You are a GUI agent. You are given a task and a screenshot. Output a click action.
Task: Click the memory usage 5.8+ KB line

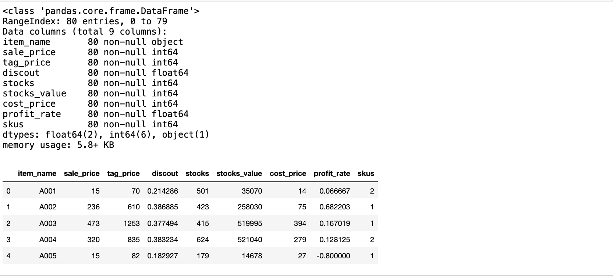(59, 145)
